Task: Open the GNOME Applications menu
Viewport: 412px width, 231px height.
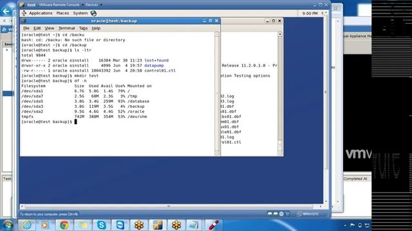Action: 41,13
